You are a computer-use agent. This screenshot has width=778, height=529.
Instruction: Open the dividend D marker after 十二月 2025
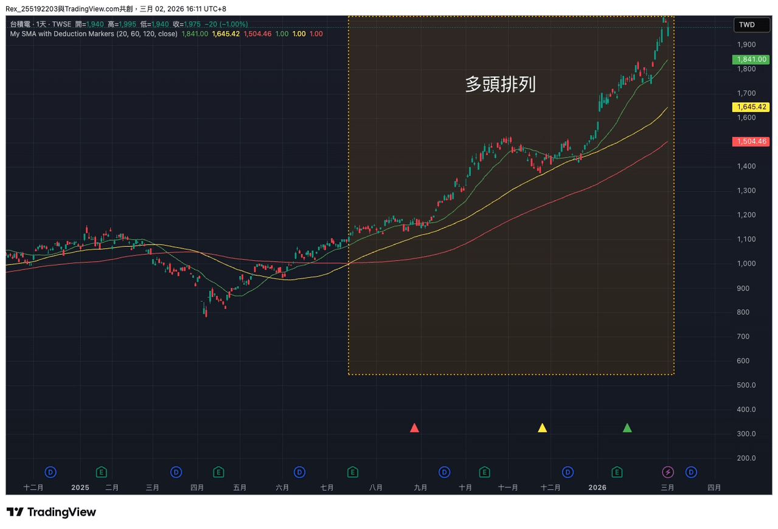[x=568, y=472]
